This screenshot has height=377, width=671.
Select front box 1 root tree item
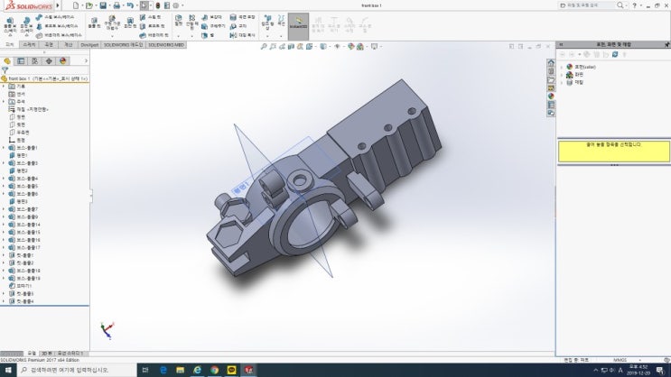tap(44, 78)
